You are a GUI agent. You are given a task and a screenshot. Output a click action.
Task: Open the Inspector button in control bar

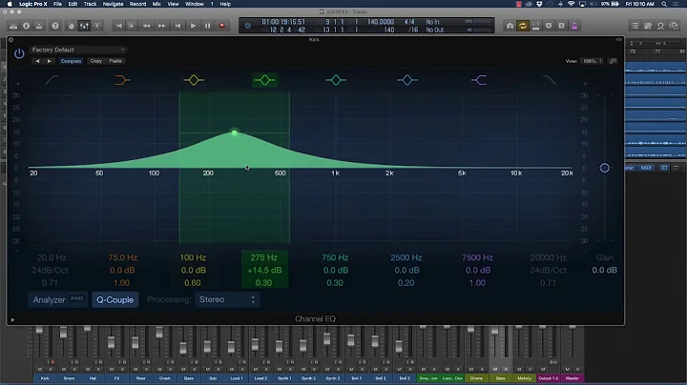point(27,26)
